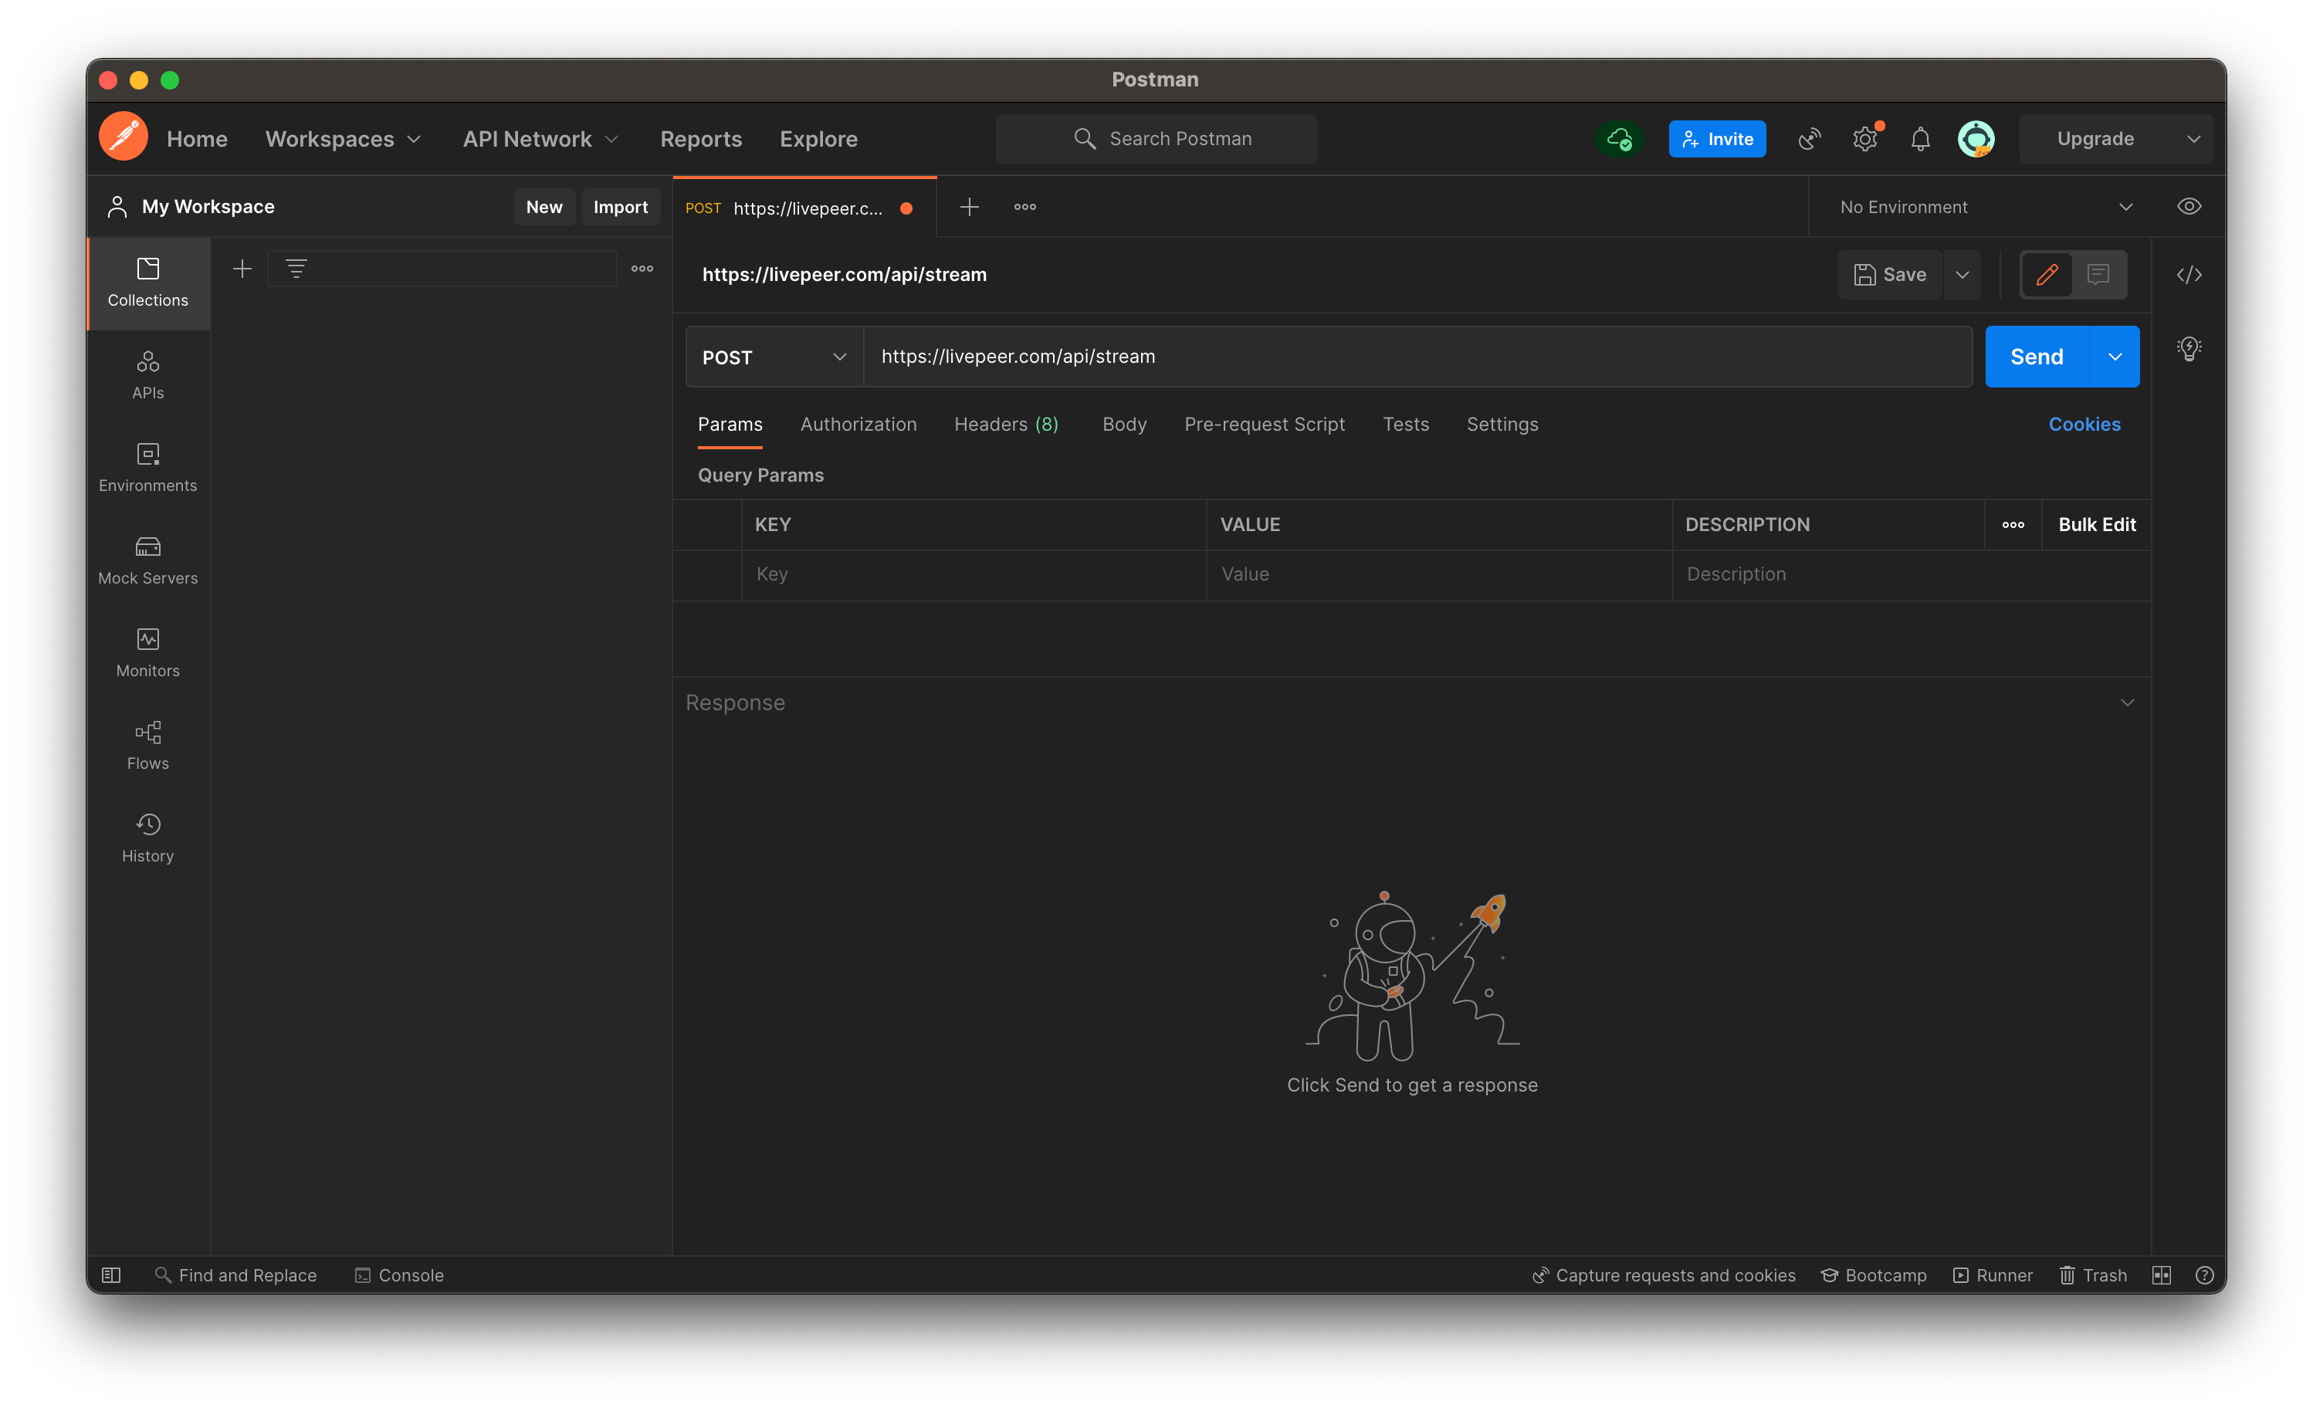This screenshot has width=2313, height=1408.
Task: Open query params column options ellipsis
Action: [x=2013, y=525]
